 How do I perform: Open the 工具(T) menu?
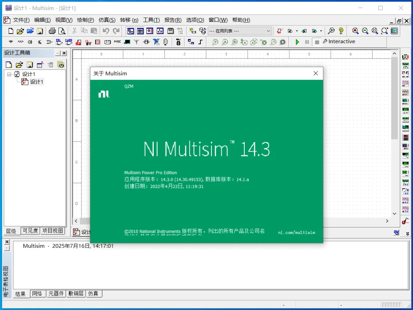(x=151, y=20)
